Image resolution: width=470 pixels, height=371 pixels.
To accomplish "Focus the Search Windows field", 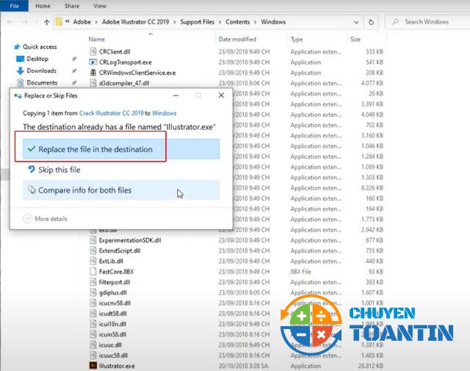I will tap(427, 22).
